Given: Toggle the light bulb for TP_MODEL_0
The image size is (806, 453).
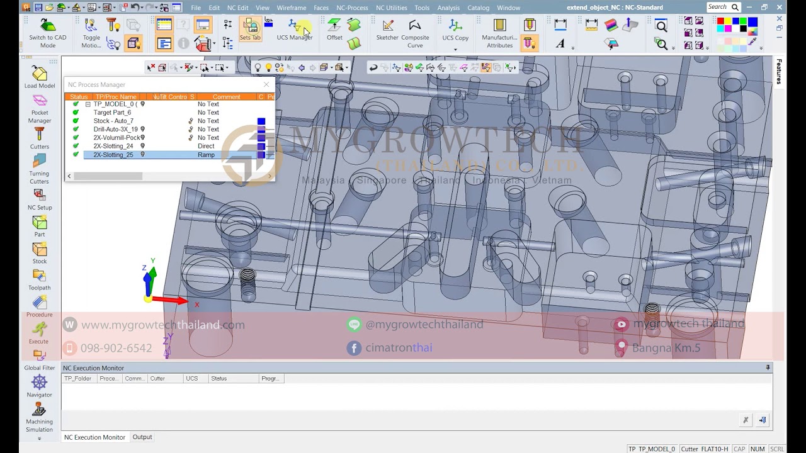Looking at the screenshot, I should click(x=142, y=104).
